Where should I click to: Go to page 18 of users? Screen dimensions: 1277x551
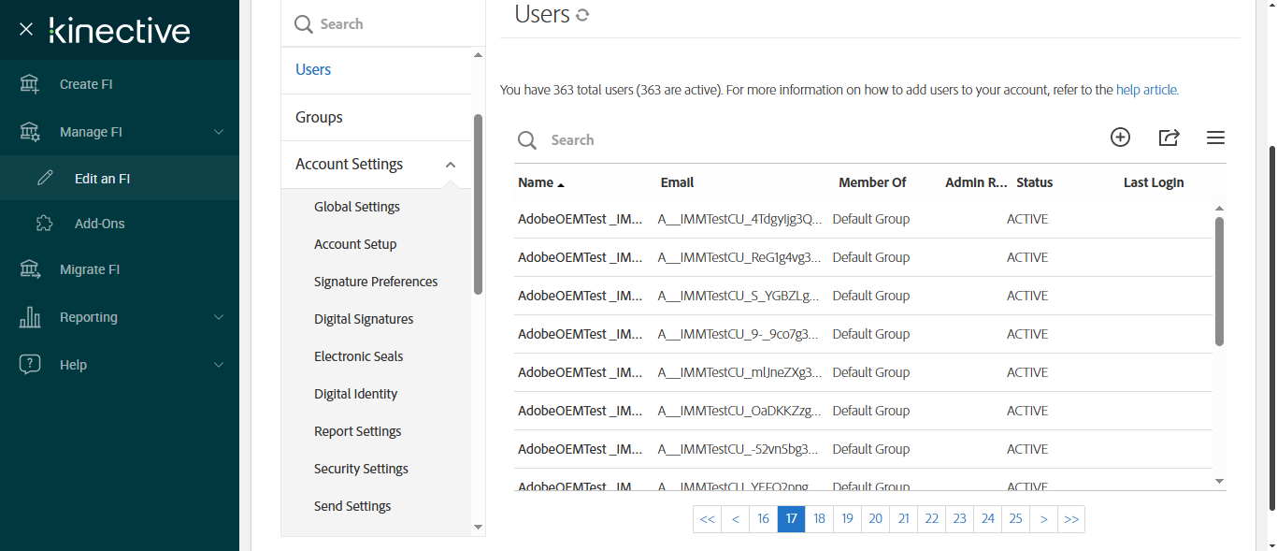tap(819, 519)
